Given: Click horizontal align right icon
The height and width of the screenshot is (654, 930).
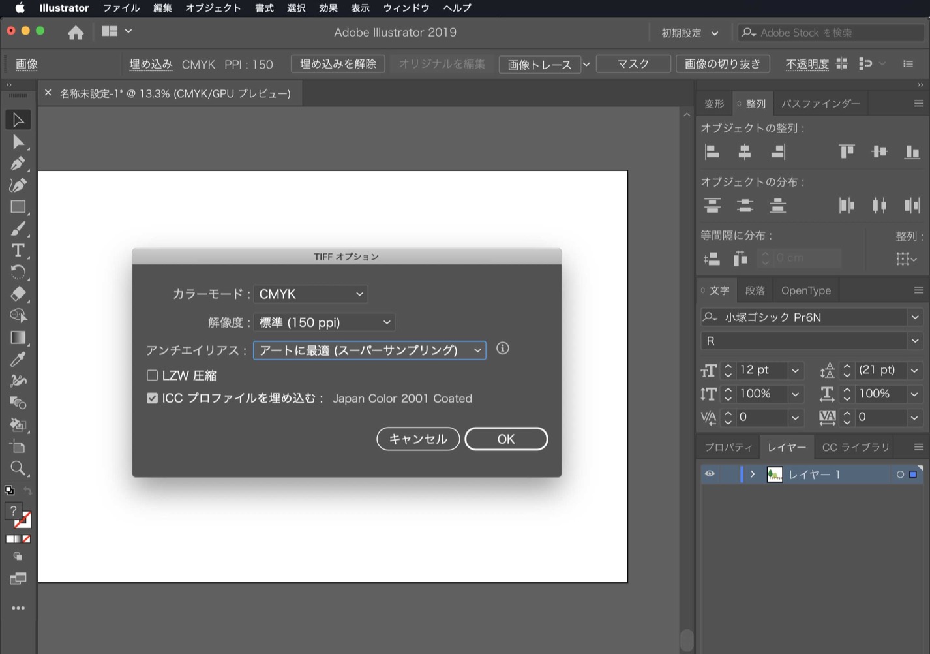Looking at the screenshot, I should [x=777, y=152].
